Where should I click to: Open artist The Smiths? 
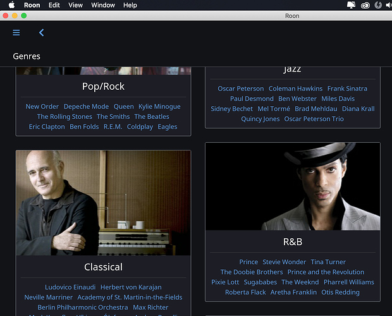pos(113,117)
